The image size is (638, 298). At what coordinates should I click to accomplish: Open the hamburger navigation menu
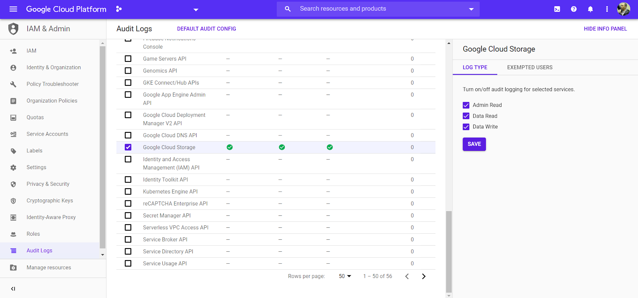tap(13, 9)
